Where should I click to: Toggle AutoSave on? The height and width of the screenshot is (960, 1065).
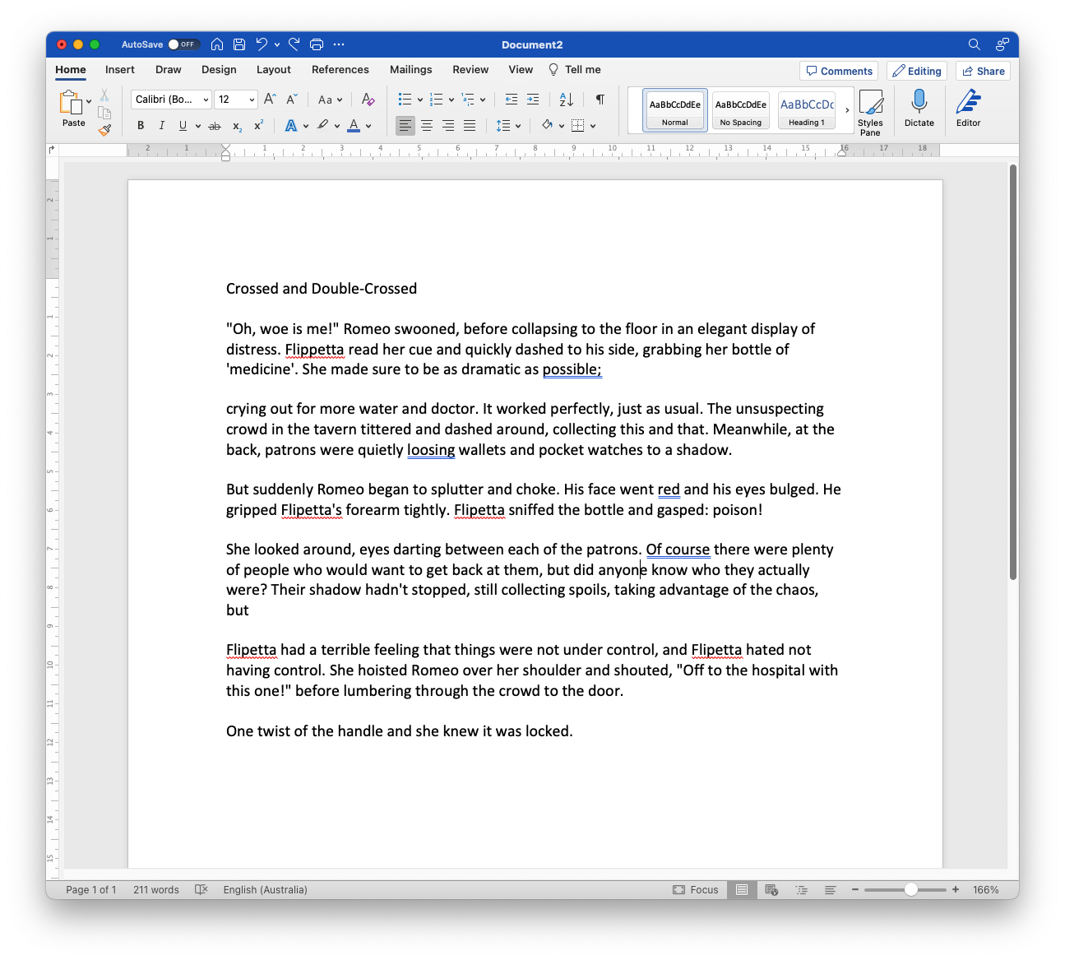(x=183, y=44)
